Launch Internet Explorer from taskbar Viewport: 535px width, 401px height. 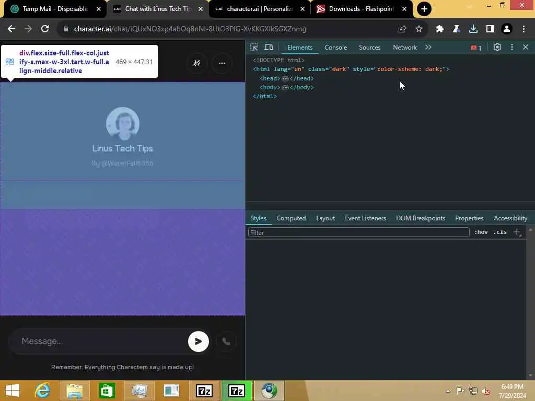coord(43,391)
